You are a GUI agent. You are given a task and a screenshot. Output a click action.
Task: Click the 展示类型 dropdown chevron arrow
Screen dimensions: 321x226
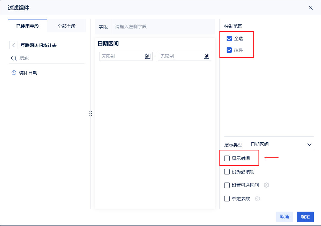tap(309, 144)
